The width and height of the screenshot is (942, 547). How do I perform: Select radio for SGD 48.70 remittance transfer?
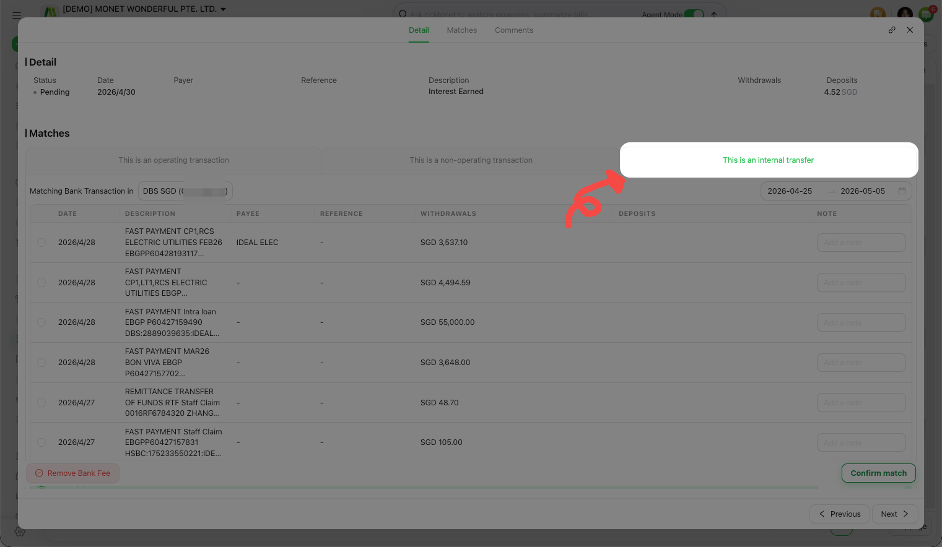tap(41, 403)
